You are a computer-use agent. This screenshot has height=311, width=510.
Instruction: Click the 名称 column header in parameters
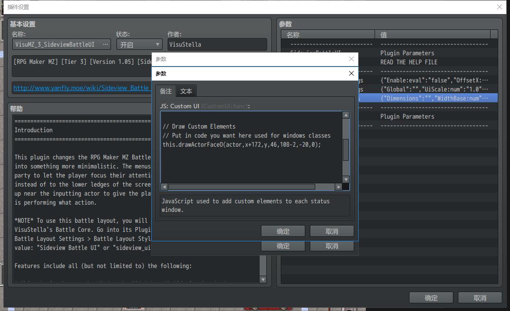coord(328,34)
